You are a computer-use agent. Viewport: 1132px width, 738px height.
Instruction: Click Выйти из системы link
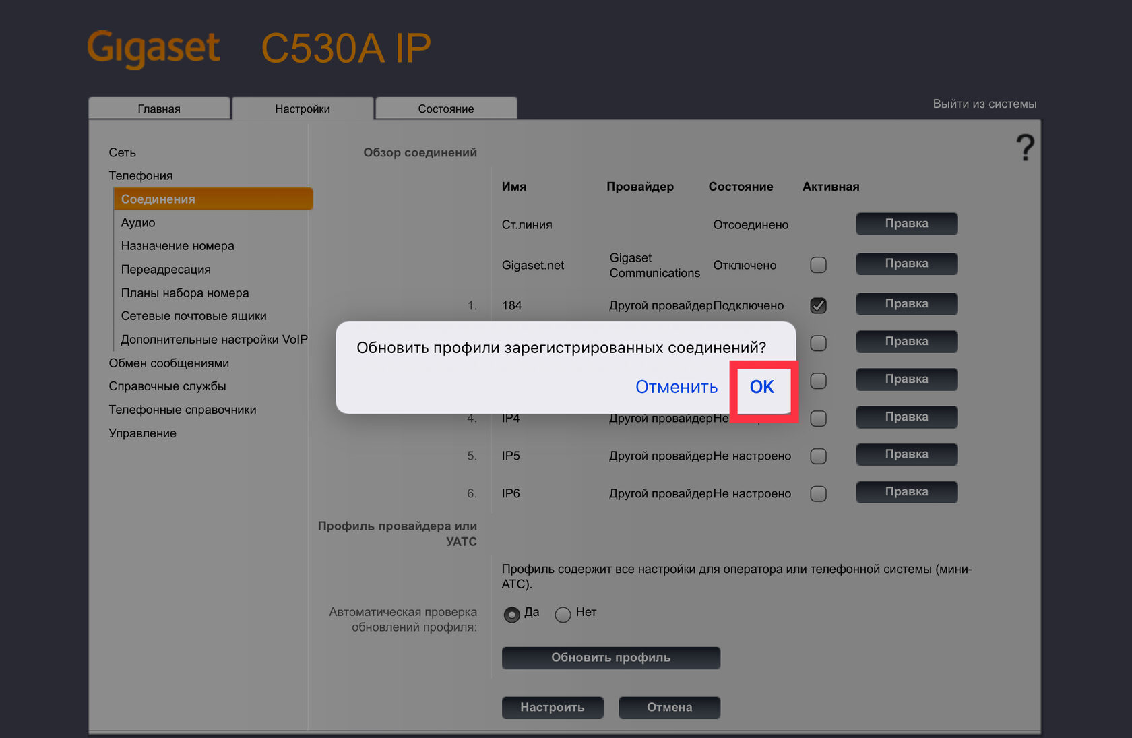pyautogui.click(x=984, y=104)
